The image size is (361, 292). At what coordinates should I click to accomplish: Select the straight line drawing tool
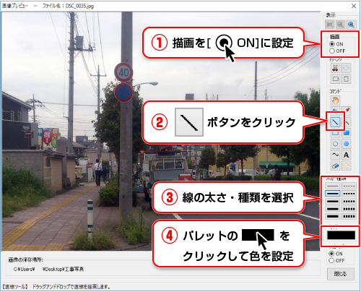click(335, 122)
